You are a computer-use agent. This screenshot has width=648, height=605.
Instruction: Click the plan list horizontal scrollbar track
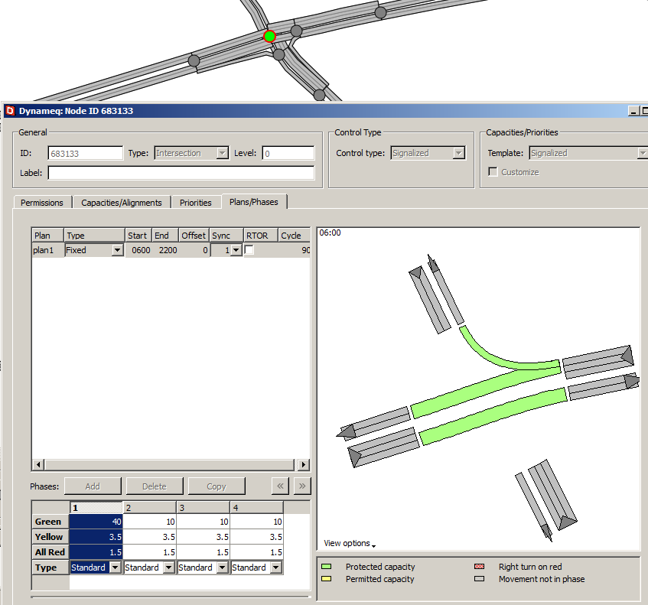[x=171, y=464]
